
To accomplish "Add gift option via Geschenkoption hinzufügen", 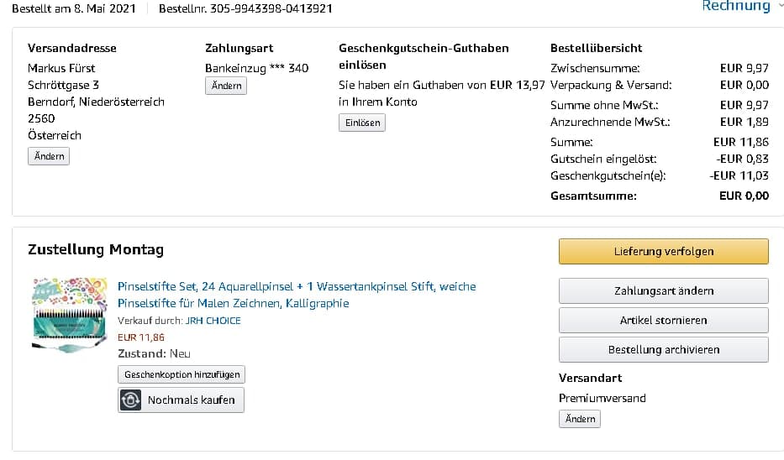I will point(182,374).
